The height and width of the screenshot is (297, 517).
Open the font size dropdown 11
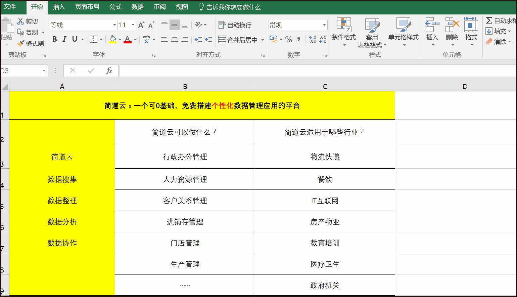tap(133, 25)
